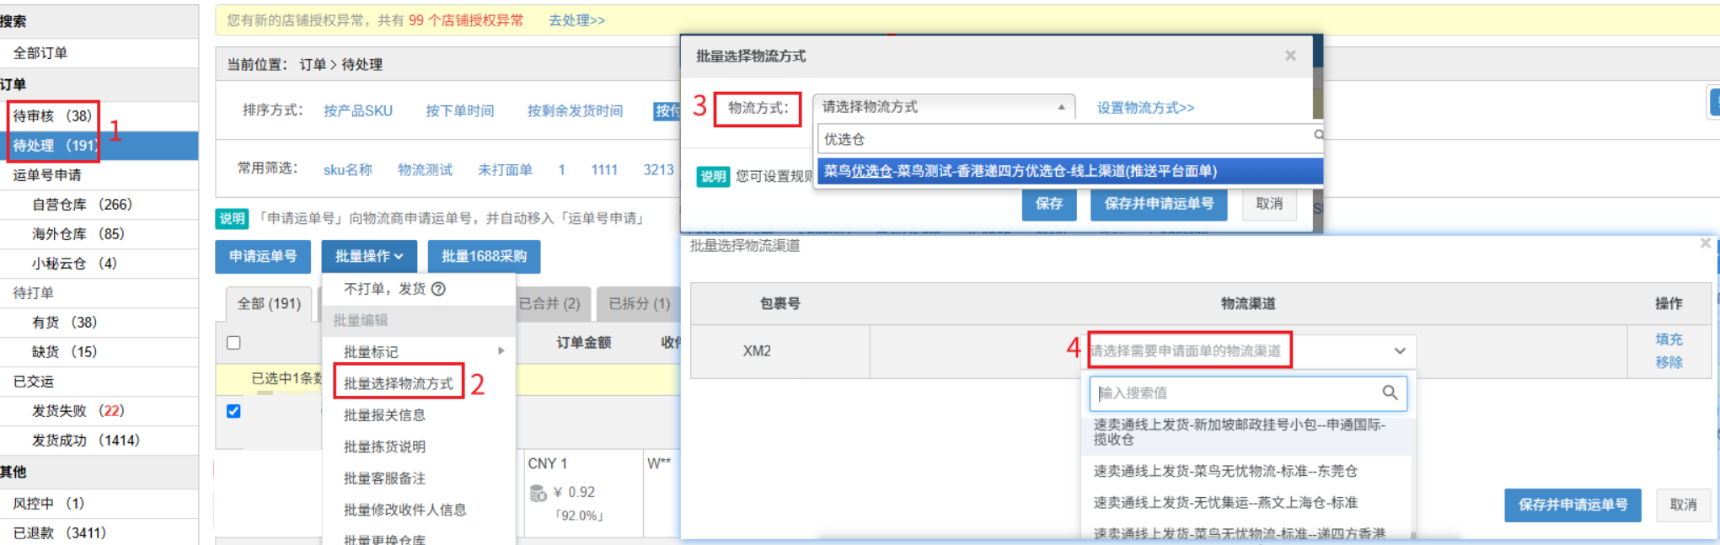Click 取消 in the logistics method dialog
1720x545 pixels.
[x=1269, y=204]
